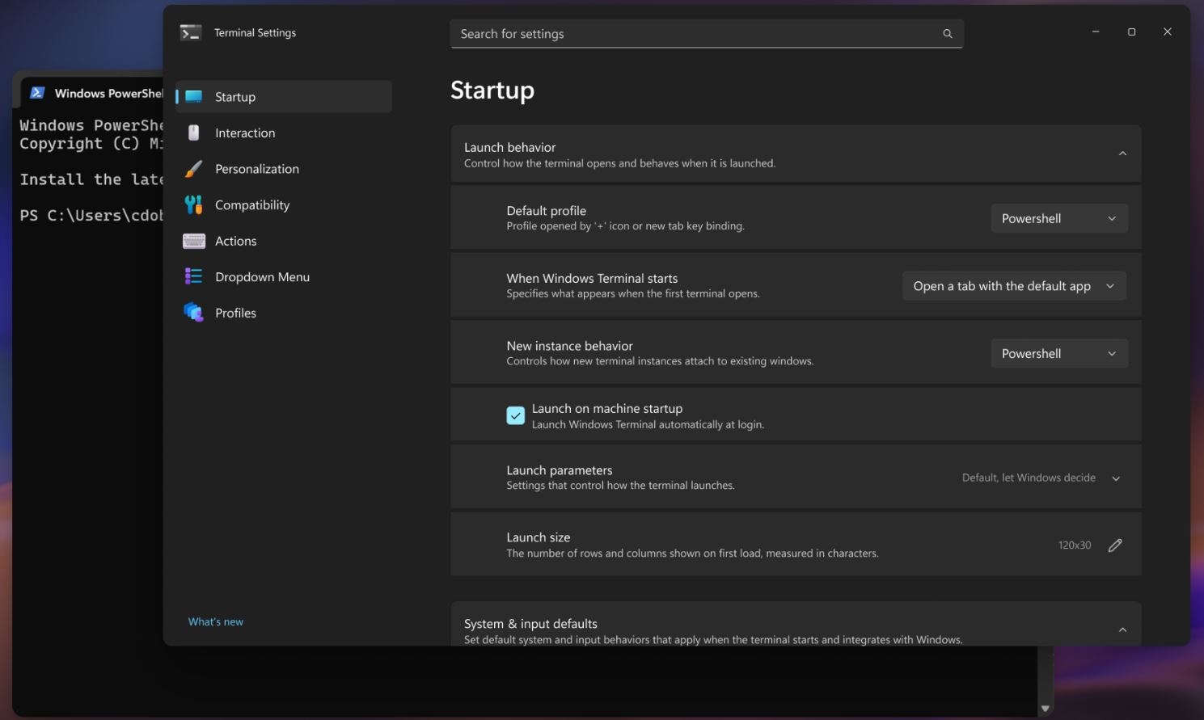Open the When Windows Terminal starts dropdown
Image resolution: width=1204 pixels, height=720 pixels.
(1013, 285)
